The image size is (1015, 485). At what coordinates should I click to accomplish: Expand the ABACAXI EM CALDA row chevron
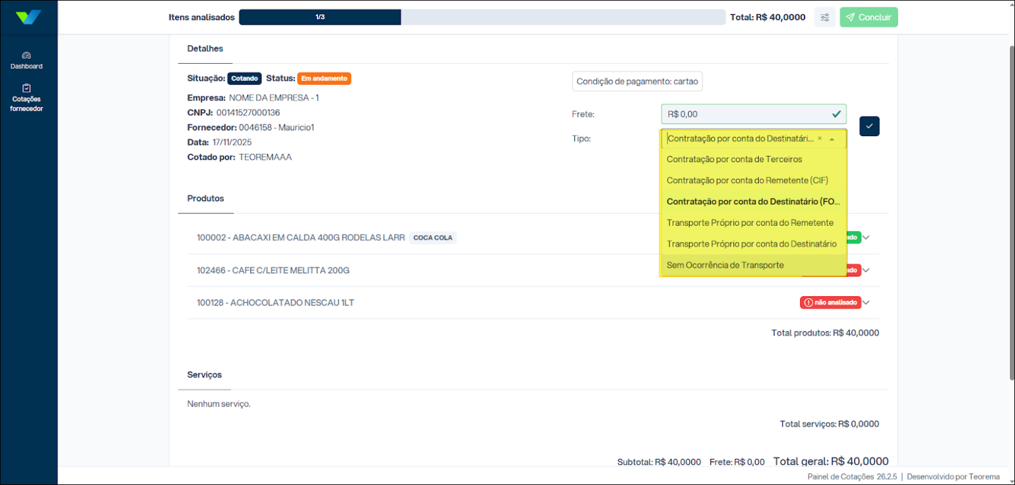[x=866, y=238]
